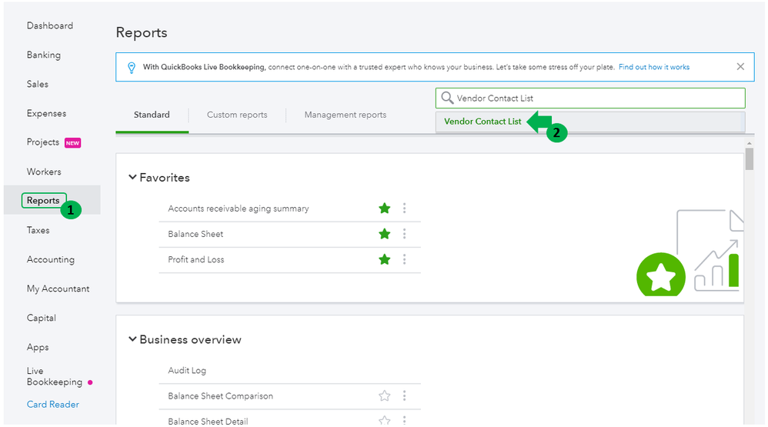Image resolution: width=768 pixels, height=427 pixels.
Task: Switch to Custom reports tab
Action: click(237, 115)
